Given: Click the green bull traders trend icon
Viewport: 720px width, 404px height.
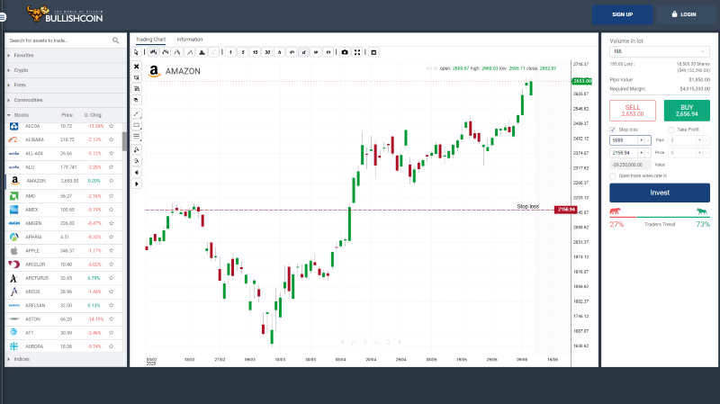Looking at the screenshot, I should point(702,211).
